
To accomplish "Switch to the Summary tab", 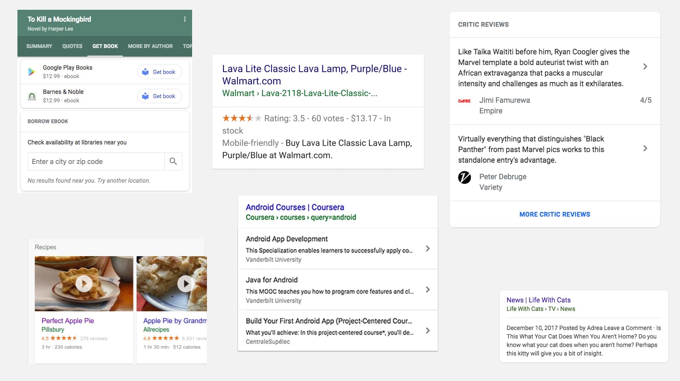I will (39, 46).
